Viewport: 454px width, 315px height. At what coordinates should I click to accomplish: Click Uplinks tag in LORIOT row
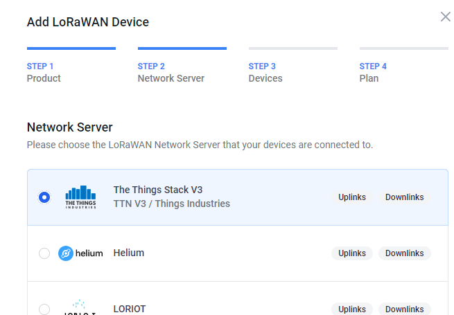(x=352, y=309)
